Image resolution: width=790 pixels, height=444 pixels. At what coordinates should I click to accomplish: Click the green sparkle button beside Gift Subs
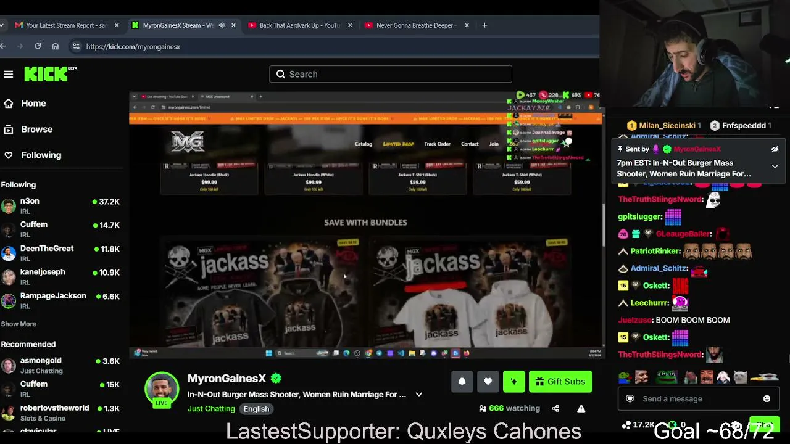coord(513,382)
